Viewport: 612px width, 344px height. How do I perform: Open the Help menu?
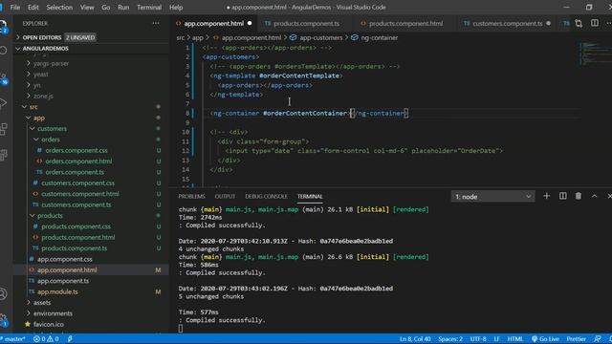coord(176,7)
